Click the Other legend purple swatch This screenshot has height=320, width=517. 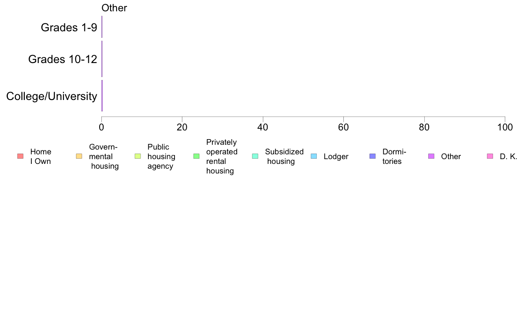coord(431,156)
